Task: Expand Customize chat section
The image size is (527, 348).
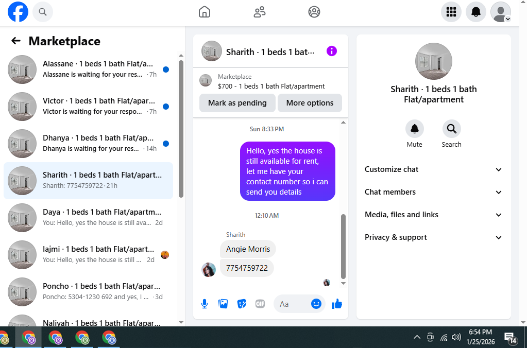Action: pos(434,169)
